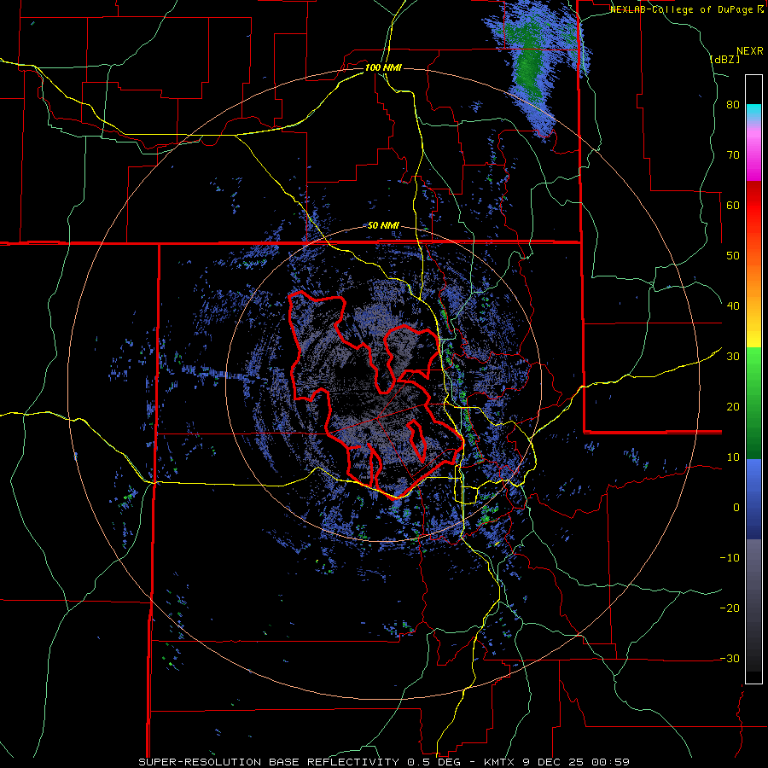Viewport: 768px width, 768px height.
Task: Click the -30 dBZ scale value
Action: (730, 658)
